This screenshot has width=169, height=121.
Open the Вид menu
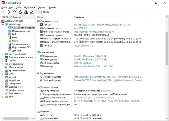point(11,7)
